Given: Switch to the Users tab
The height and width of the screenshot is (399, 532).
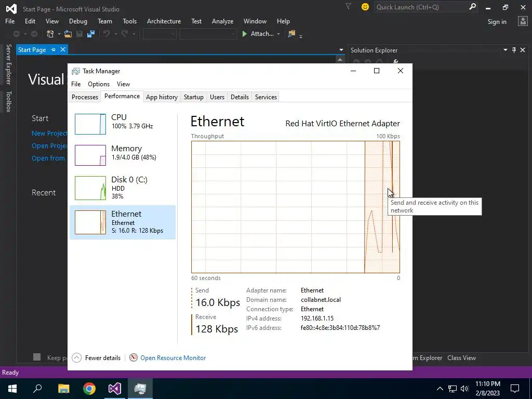Looking at the screenshot, I should point(217,97).
